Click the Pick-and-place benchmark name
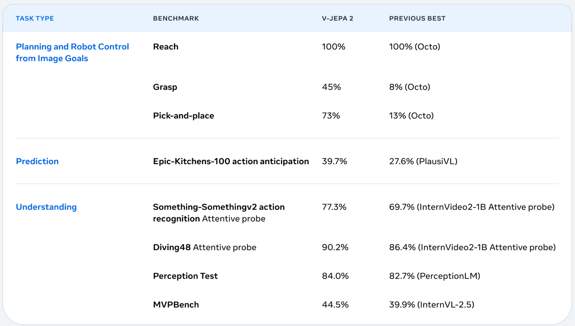The width and height of the screenshot is (575, 326). pyautogui.click(x=183, y=116)
